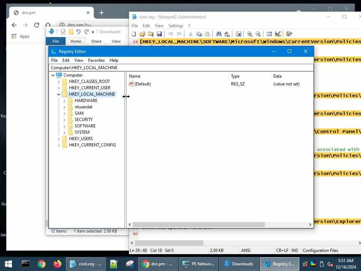Collapse the Computer tree node
This screenshot has width=361, height=271.
point(53,75)
